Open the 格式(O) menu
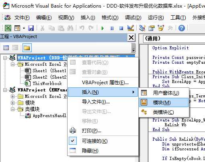The width and height of the screenshot is (205, 162). coord(110,18)
